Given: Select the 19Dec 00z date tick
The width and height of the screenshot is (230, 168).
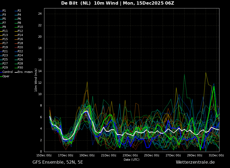Looking at the screenshot, I should tap(87, 156).
